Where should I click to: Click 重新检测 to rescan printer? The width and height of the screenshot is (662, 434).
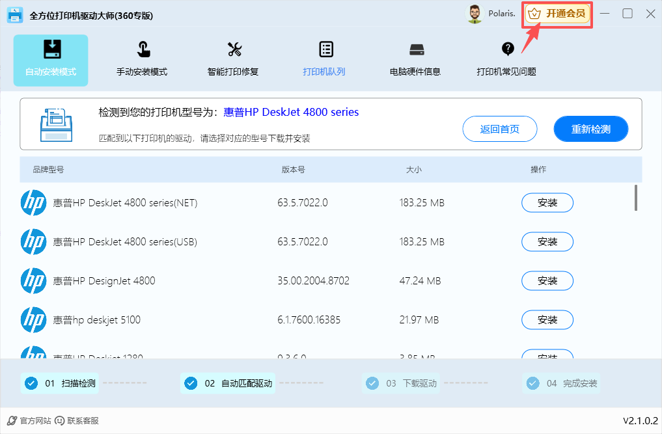(x=590, y=129)
